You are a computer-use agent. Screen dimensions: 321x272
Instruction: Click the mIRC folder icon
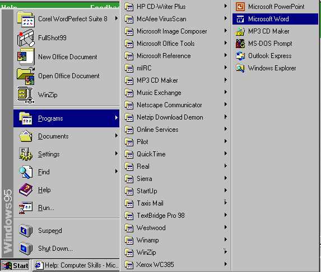click(129, 68)
